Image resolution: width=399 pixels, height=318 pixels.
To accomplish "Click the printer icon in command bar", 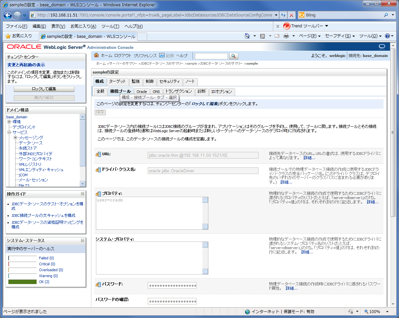I will 286,36.
